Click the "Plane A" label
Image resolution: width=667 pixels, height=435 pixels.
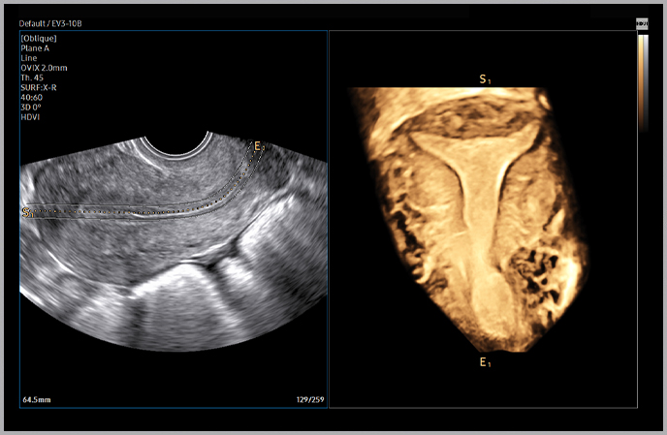tap(35, 48)
